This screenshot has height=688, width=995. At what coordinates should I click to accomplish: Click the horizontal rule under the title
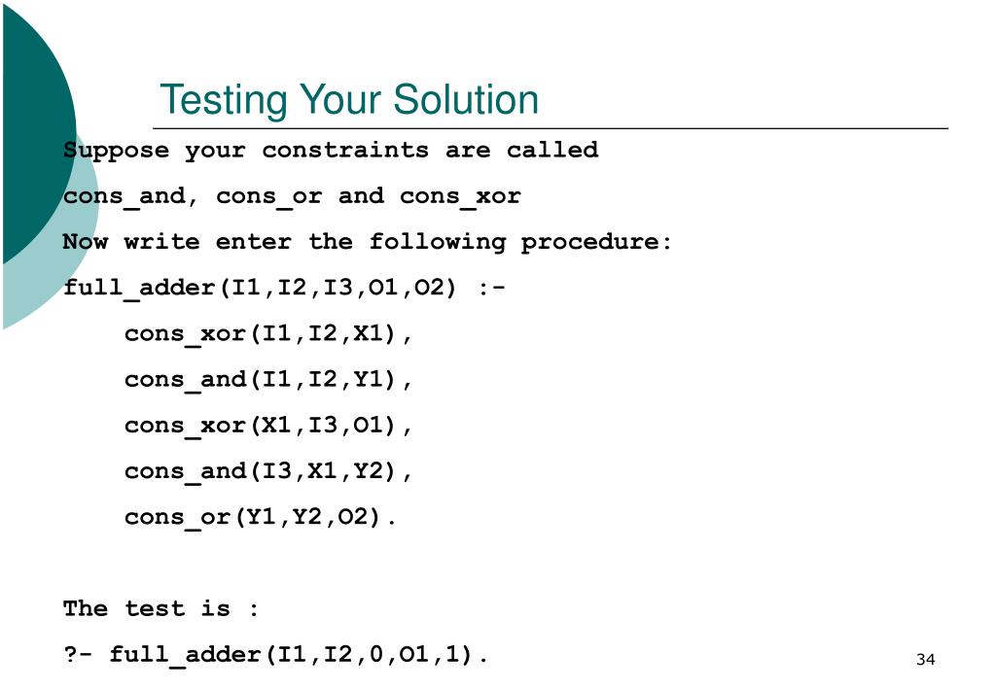coord(551,128)
